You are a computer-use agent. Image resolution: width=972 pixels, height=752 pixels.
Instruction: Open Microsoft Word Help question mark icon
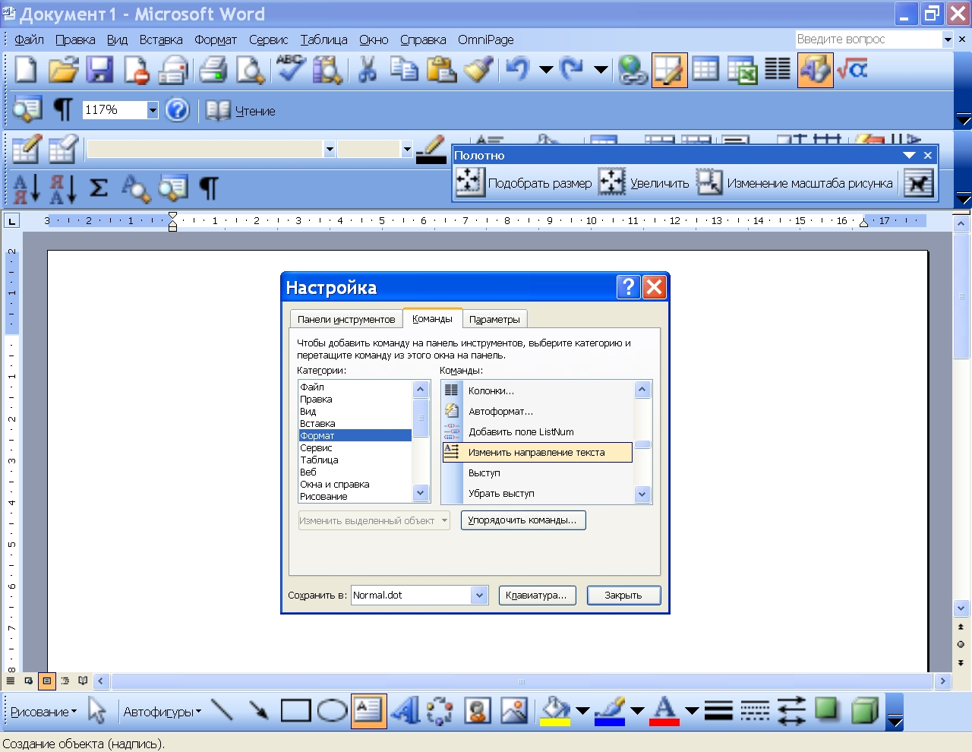(177, 110)
